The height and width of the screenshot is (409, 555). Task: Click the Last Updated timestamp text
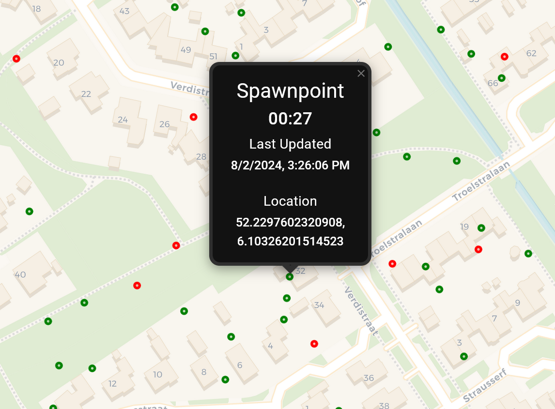(291, 165)
